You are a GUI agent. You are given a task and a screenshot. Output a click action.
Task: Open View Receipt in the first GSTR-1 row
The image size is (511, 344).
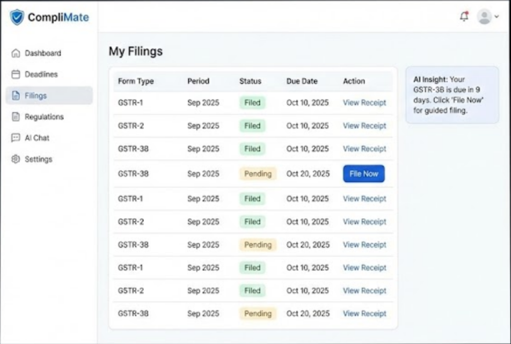[x=364, y=103]
